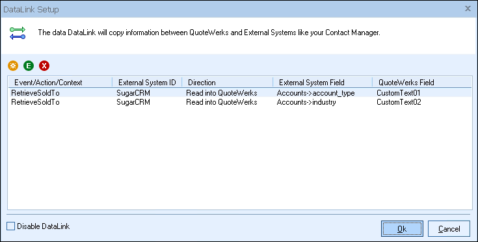The height and width of the screenshot is (242, 478).
Task: Click the orange New DataLink icon
Action: click(13, 66)
